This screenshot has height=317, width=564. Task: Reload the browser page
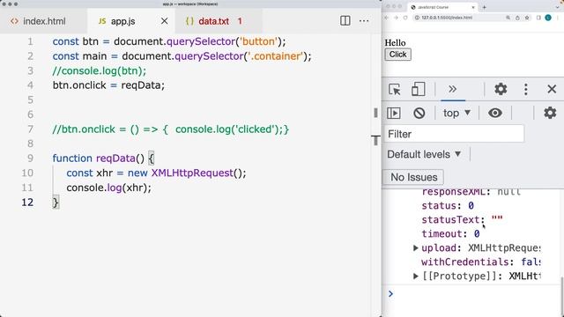(x=405, y=18)
